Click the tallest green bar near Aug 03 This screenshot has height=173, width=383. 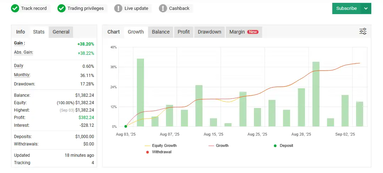pos(140,92)
